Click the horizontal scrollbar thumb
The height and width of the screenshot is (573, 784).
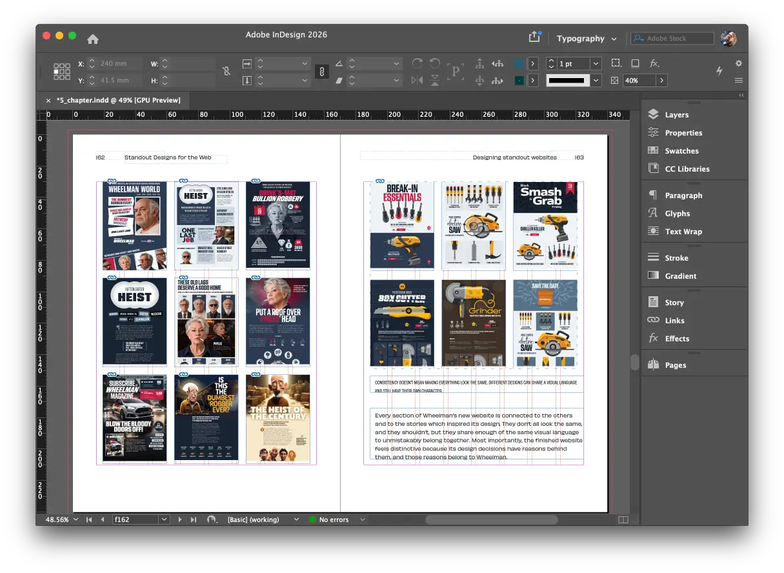[492, 519]
